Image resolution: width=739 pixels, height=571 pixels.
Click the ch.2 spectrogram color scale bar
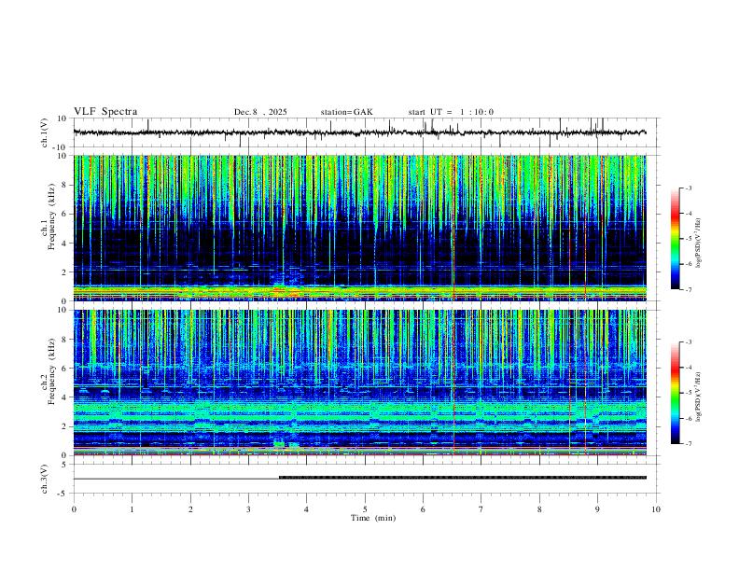coord(676,393)
